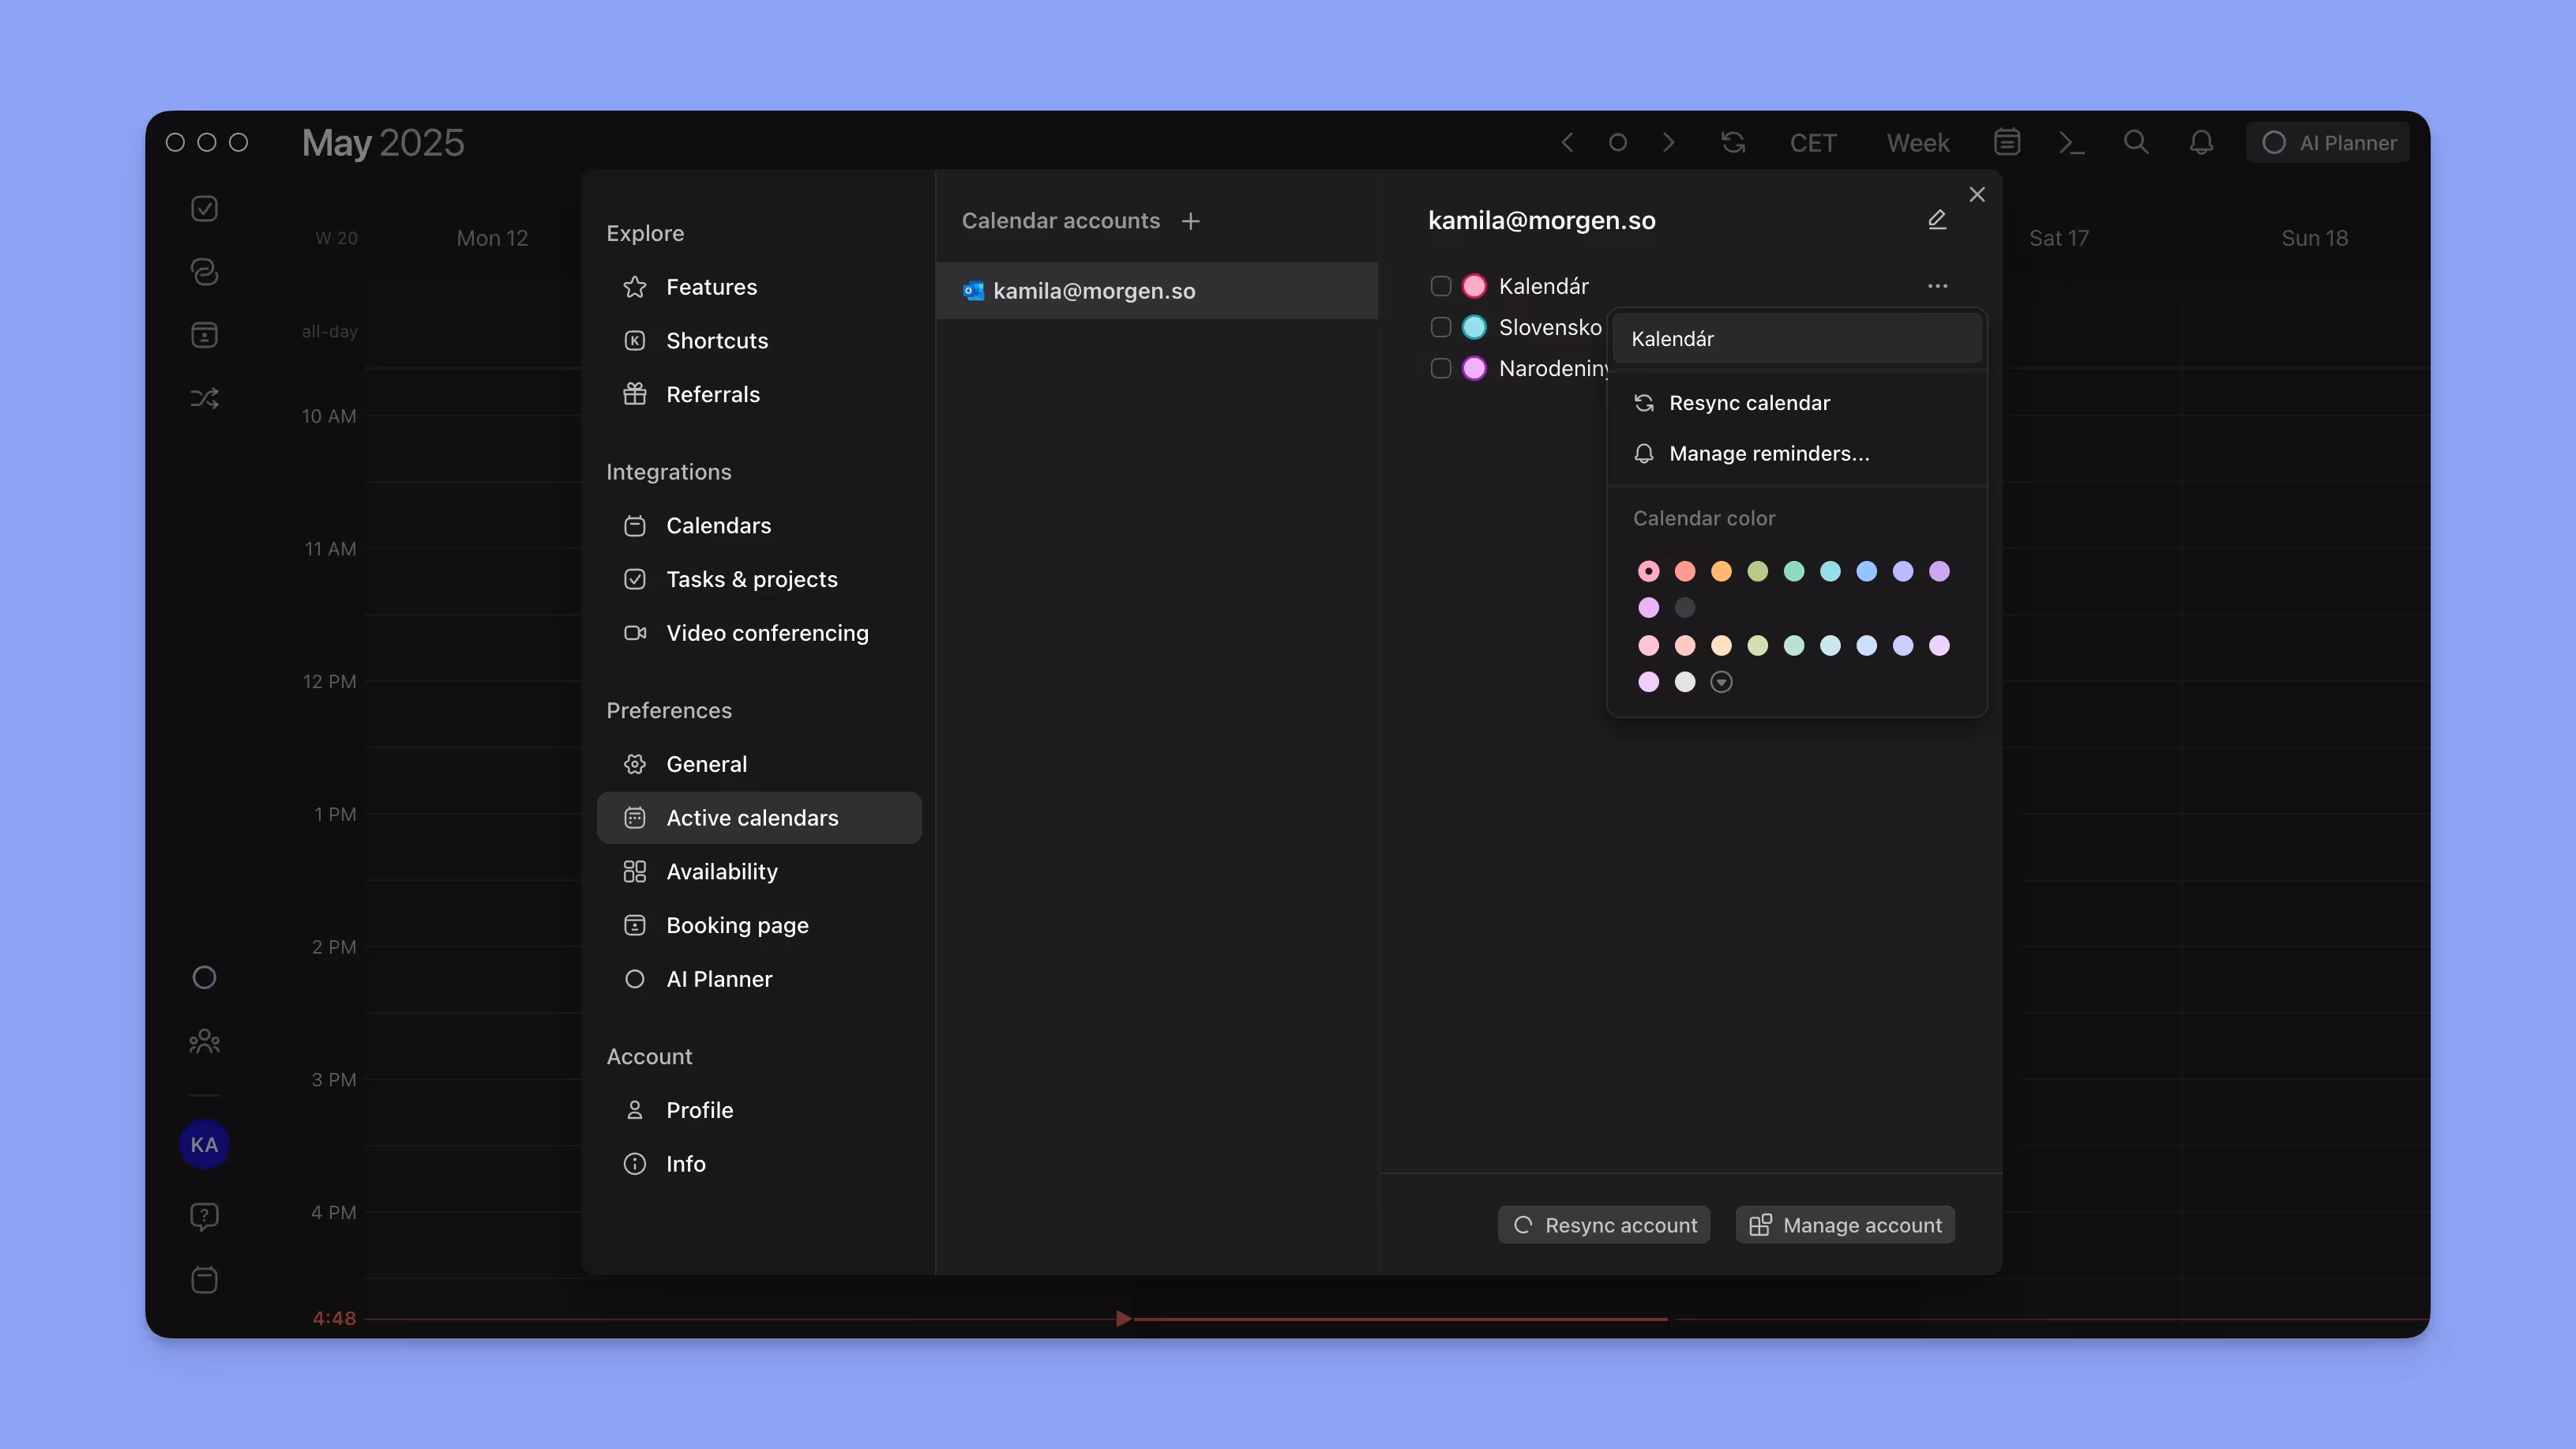Open the three-dot menu for Kalendár

pyautogui.click(x=1938, y=285)
